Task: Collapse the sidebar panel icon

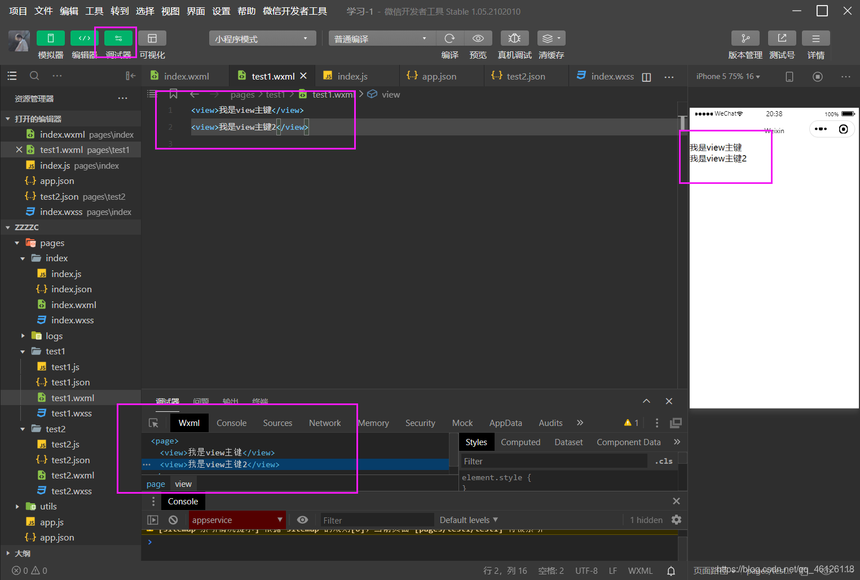Action: pyautogui.click(x=130, y=76)
